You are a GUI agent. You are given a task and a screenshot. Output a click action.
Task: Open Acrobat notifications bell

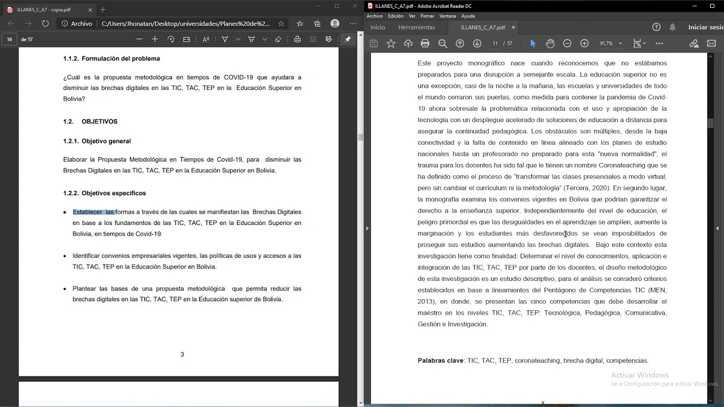[673, 27]
